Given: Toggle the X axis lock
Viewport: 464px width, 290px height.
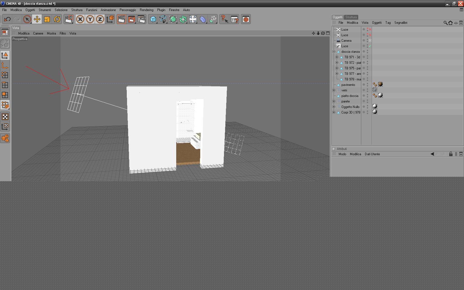Looking at the screenshot, I should (x=80, y=19).
